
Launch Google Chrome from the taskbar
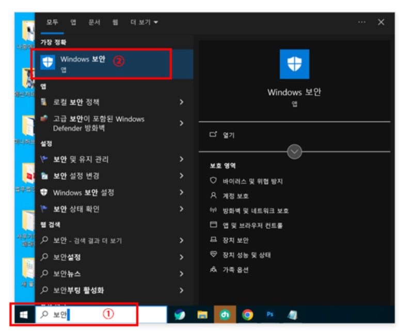247,315
